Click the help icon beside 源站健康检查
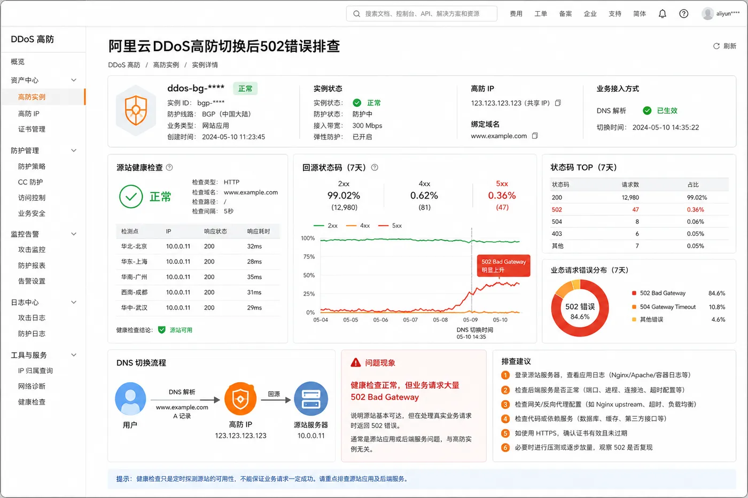 point(169,168)
